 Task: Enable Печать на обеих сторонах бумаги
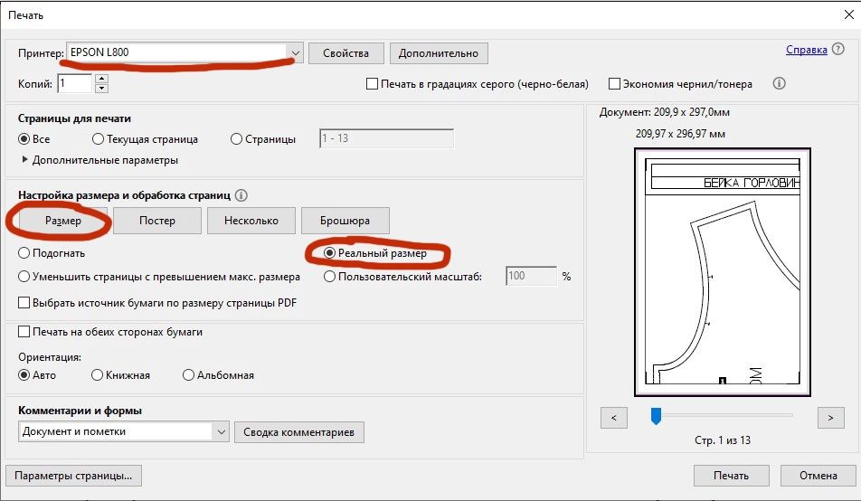click(24, 332)
